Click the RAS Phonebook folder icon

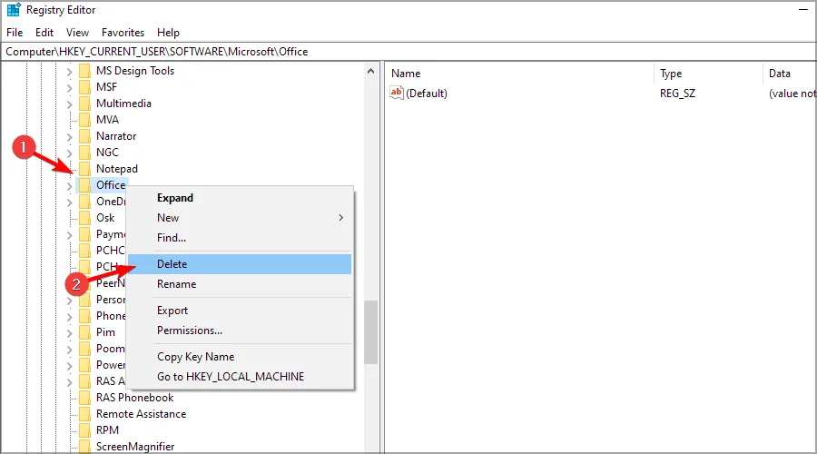[x=84, y=398]
